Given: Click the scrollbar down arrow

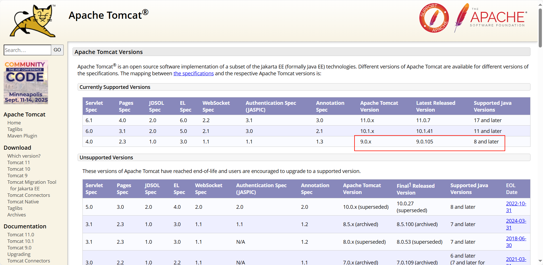Looking at the screenshot, I should click(x=540, y=261).
